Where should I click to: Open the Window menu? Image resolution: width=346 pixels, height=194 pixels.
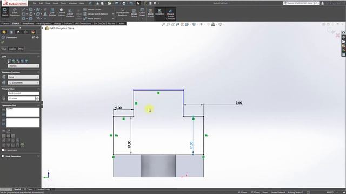(72, 3)
